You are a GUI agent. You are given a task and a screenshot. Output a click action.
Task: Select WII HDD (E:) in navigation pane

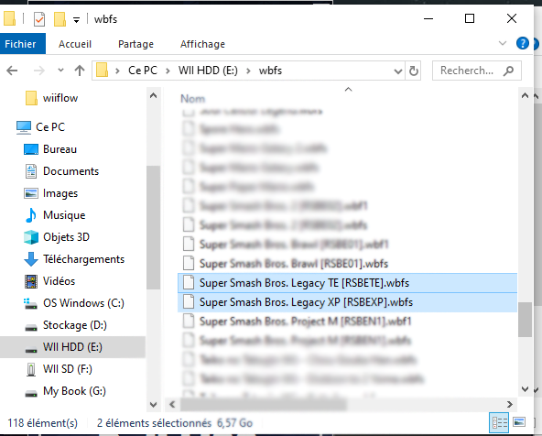pyautogui.click(x=72, y=347)
